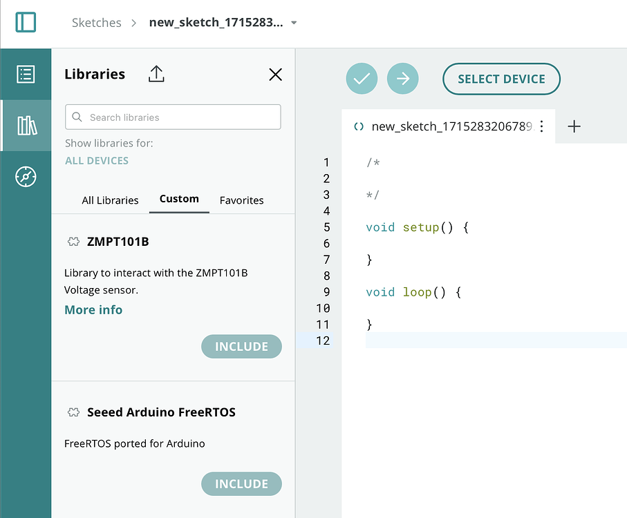Screen dimensions: 627x518
Task: Include the ZMPT101B library
Action: click(x=241, y=347)
